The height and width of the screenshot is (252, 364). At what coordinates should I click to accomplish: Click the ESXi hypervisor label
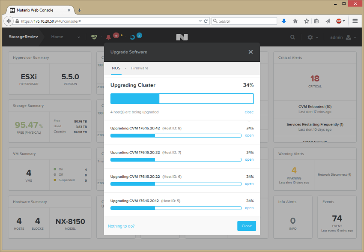(x=29, y=77)
